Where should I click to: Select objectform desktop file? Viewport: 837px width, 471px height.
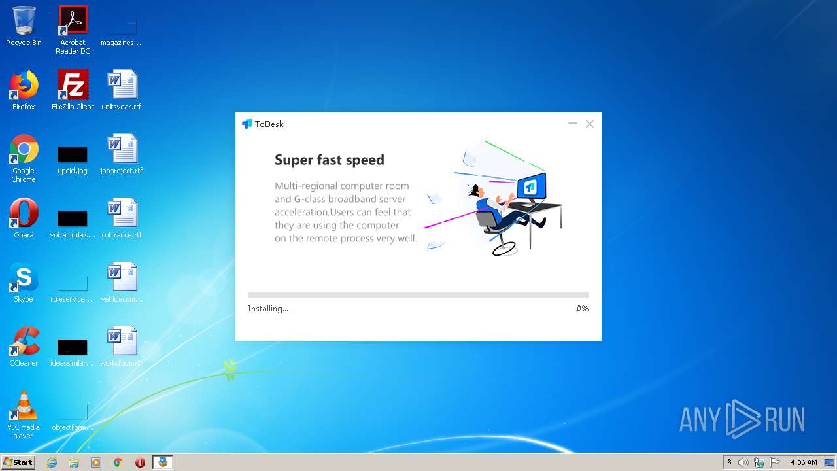coord(73,417)
